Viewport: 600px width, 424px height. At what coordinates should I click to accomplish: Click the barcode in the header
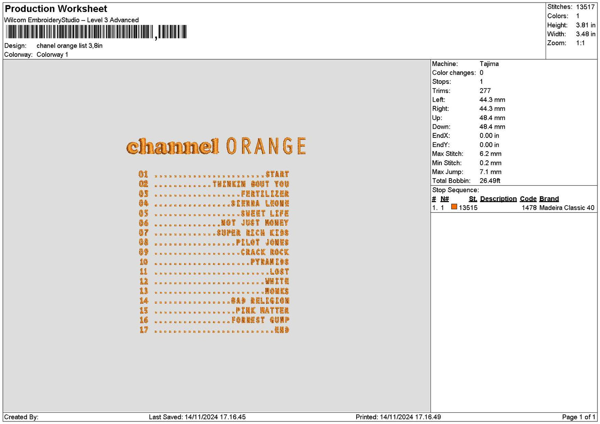(96, 32)
